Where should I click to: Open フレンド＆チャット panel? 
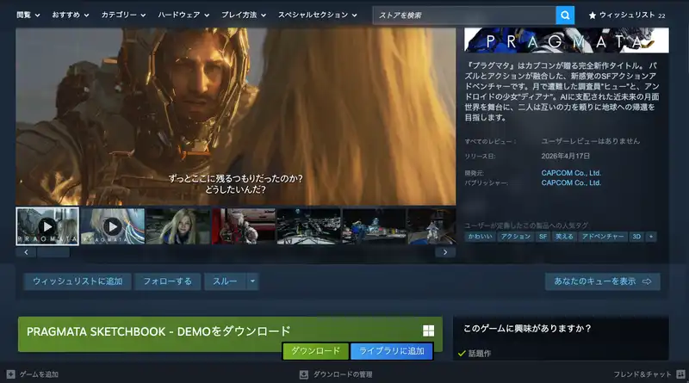coord(642,374)
